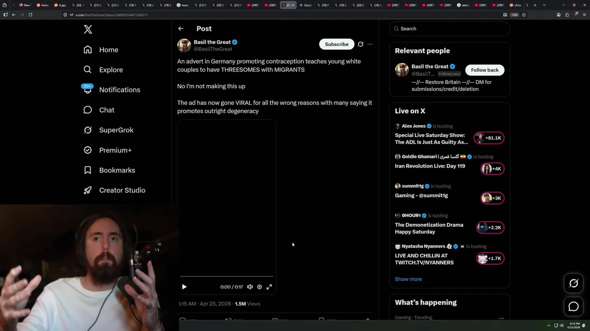Viewport: 590px width, 331px height.
Task: Switch to the Socra browser tab
Action: coord(306,5)
